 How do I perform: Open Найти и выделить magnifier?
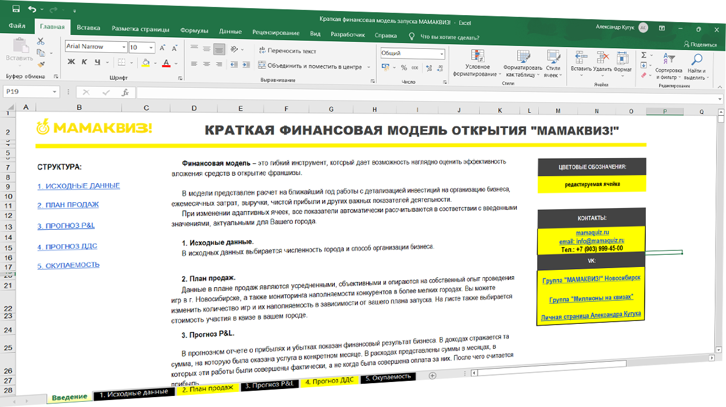[x=695, y=66]
